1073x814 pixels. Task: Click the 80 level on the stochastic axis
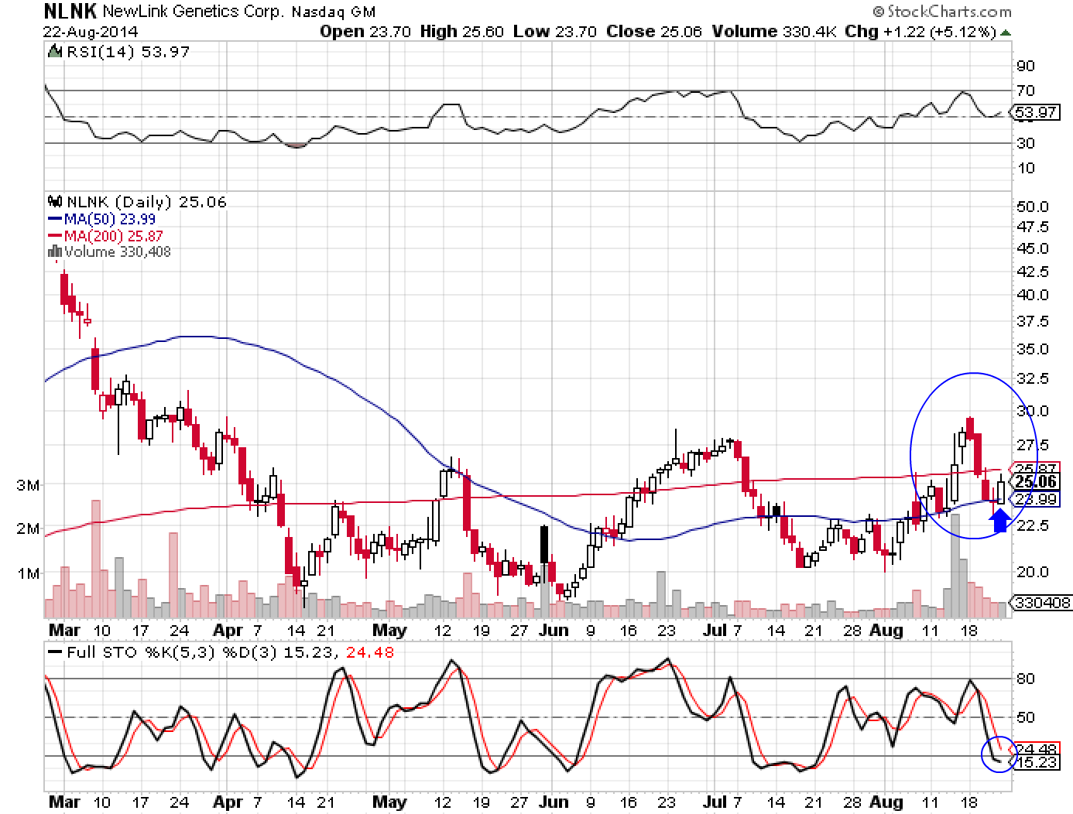coord(1025,679)
